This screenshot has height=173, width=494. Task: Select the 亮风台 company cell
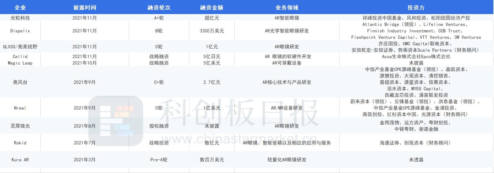tap(20, 82)
